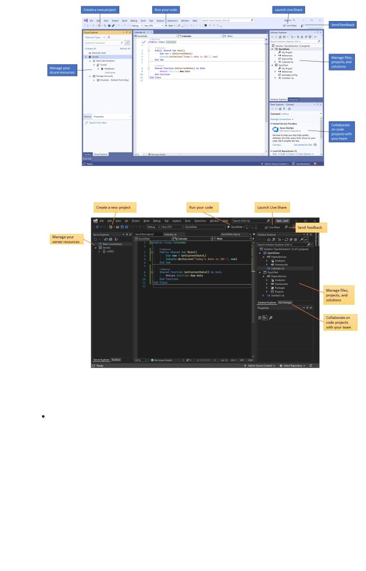
Task: Open the Analyze menu in the dark Visual Studio
Action: tap(176, 221)
